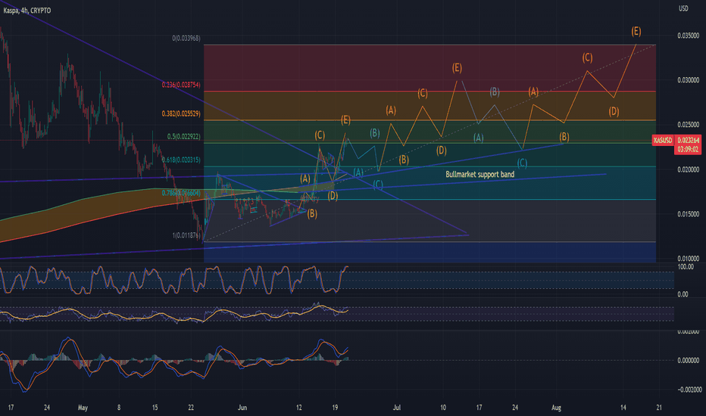This screenshot has width=706, height=416.
Task: Click the 0.00 oscillator scale label
Action: click(x=683, y=294)
